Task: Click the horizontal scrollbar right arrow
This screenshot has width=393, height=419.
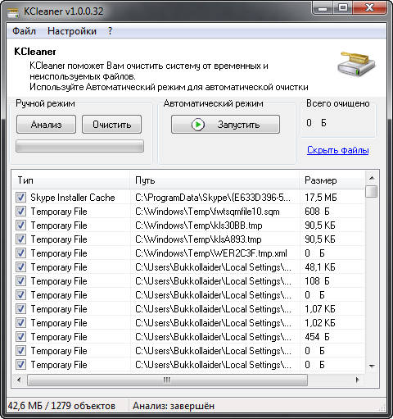Action: click(x=357, y=380)
